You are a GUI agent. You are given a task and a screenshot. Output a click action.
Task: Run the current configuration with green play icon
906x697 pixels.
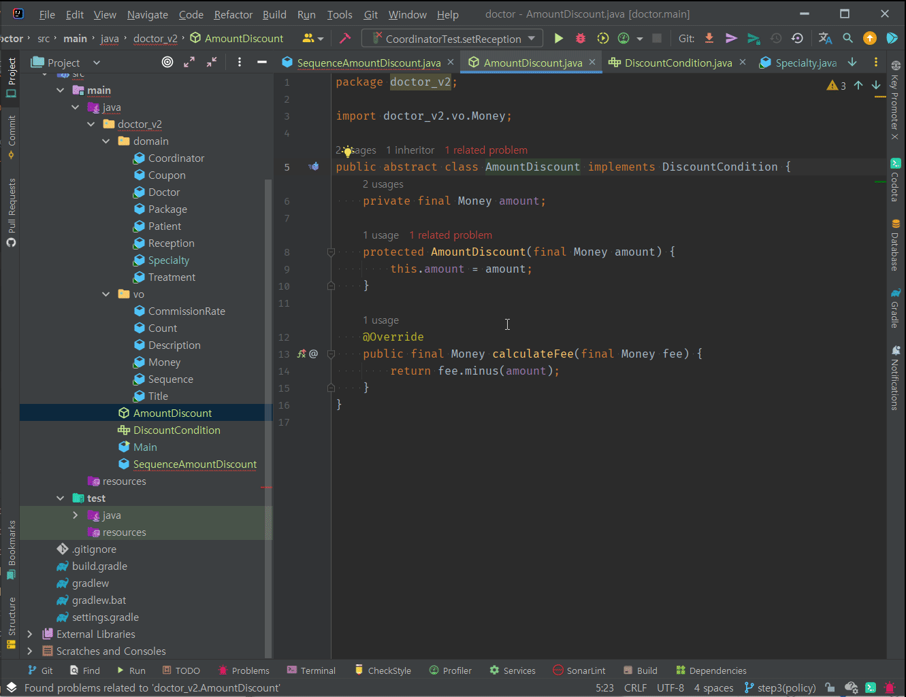tap(558, 39)
